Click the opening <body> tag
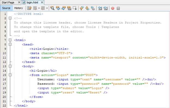The width and height of the screenshot is (170, 108). (x=28, y=66)
